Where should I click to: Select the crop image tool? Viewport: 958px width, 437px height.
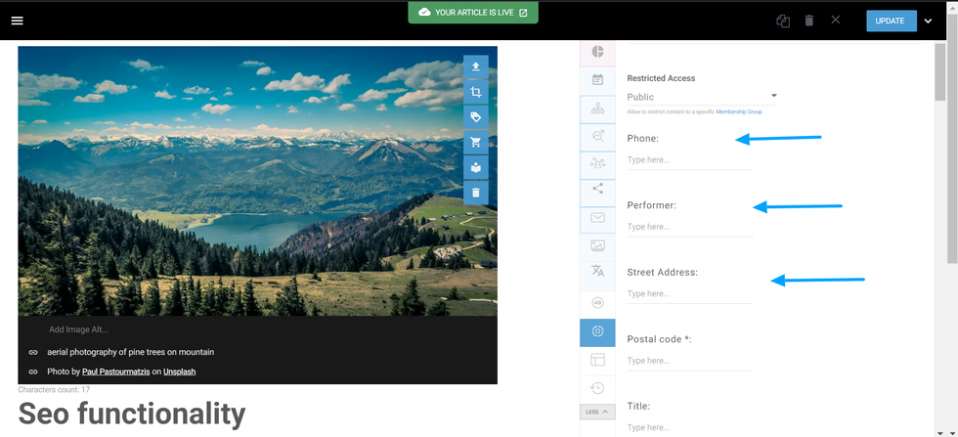(475, 93)
